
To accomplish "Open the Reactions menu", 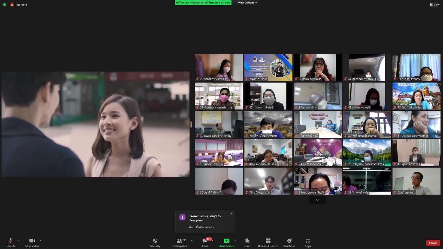I will tap(289, 242).
